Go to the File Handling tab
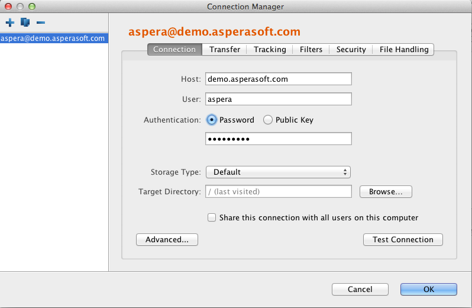Image resolution: width=472 pixels, height=308 pixels. 403,49
